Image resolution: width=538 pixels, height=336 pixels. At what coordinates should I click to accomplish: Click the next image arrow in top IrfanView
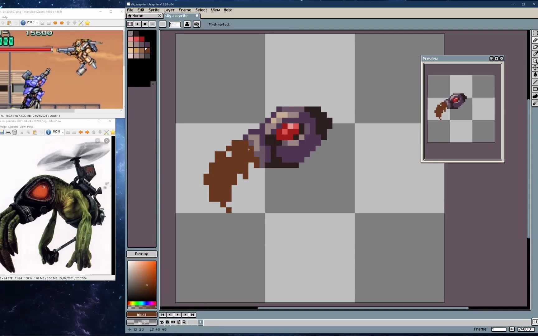point(62,23)
